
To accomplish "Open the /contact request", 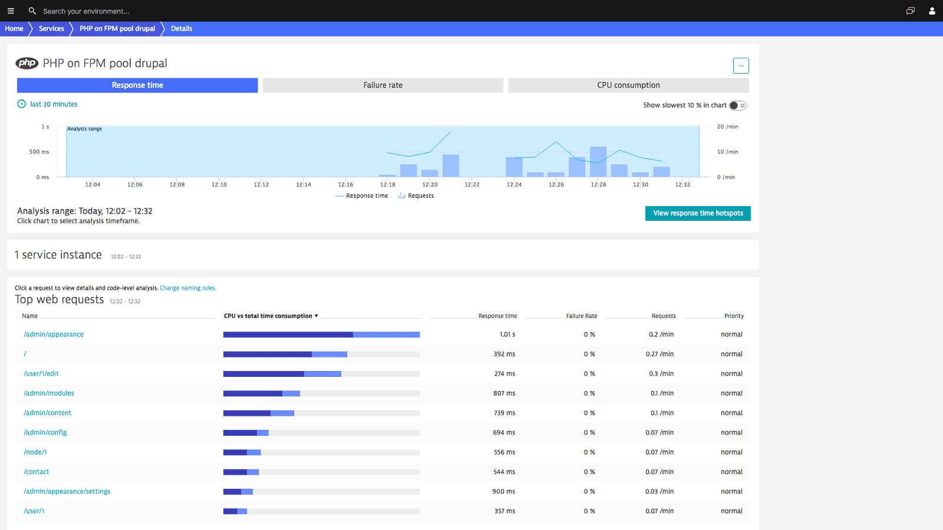I will (37, 472).
